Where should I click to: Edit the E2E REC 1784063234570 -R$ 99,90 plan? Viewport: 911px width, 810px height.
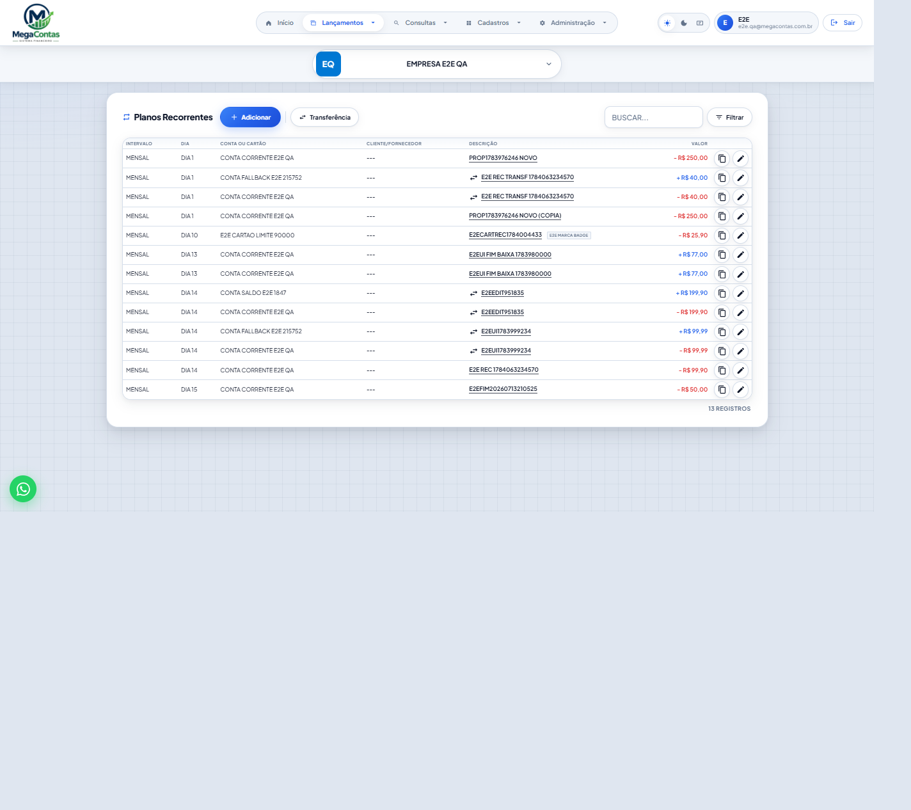pos(740,370)
